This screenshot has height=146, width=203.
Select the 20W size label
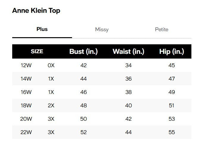(26, 119)
